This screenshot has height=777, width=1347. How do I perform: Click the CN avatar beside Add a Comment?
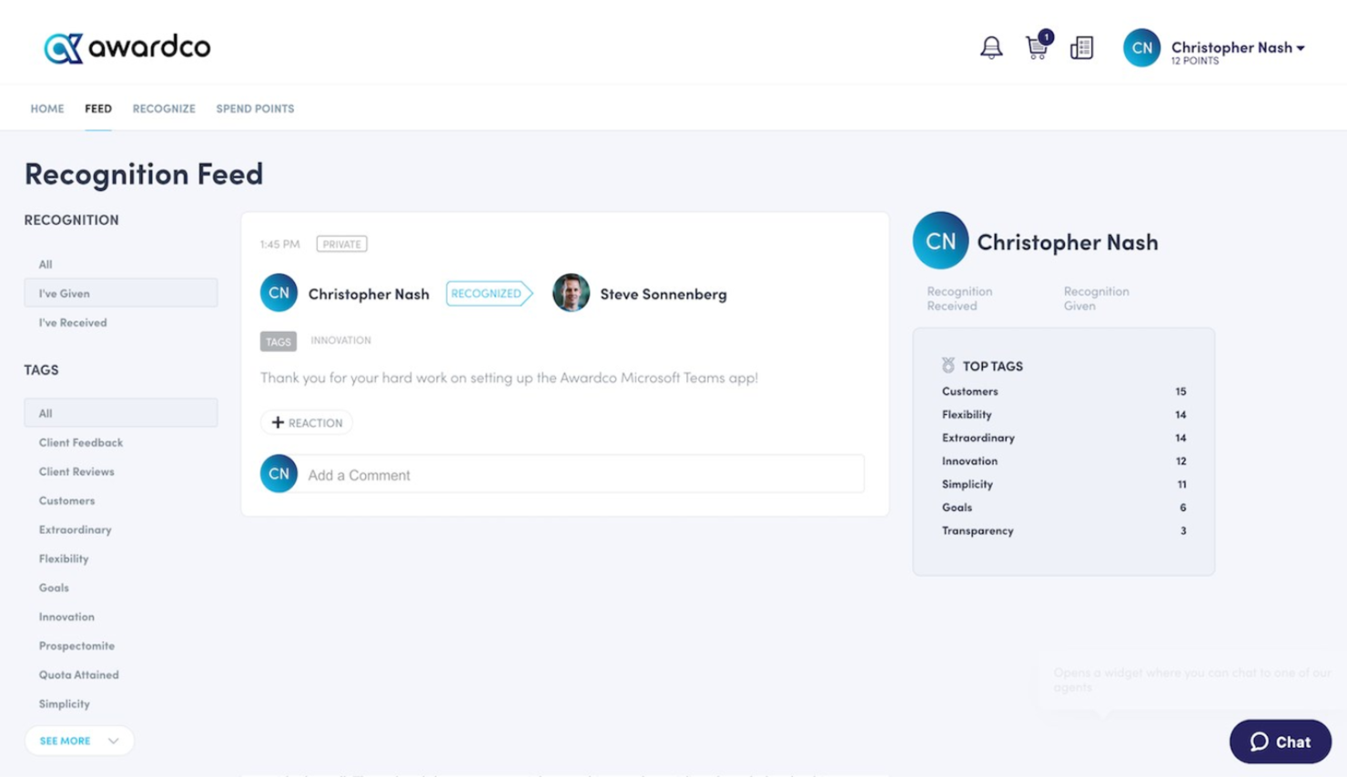(x=279, y=473)
